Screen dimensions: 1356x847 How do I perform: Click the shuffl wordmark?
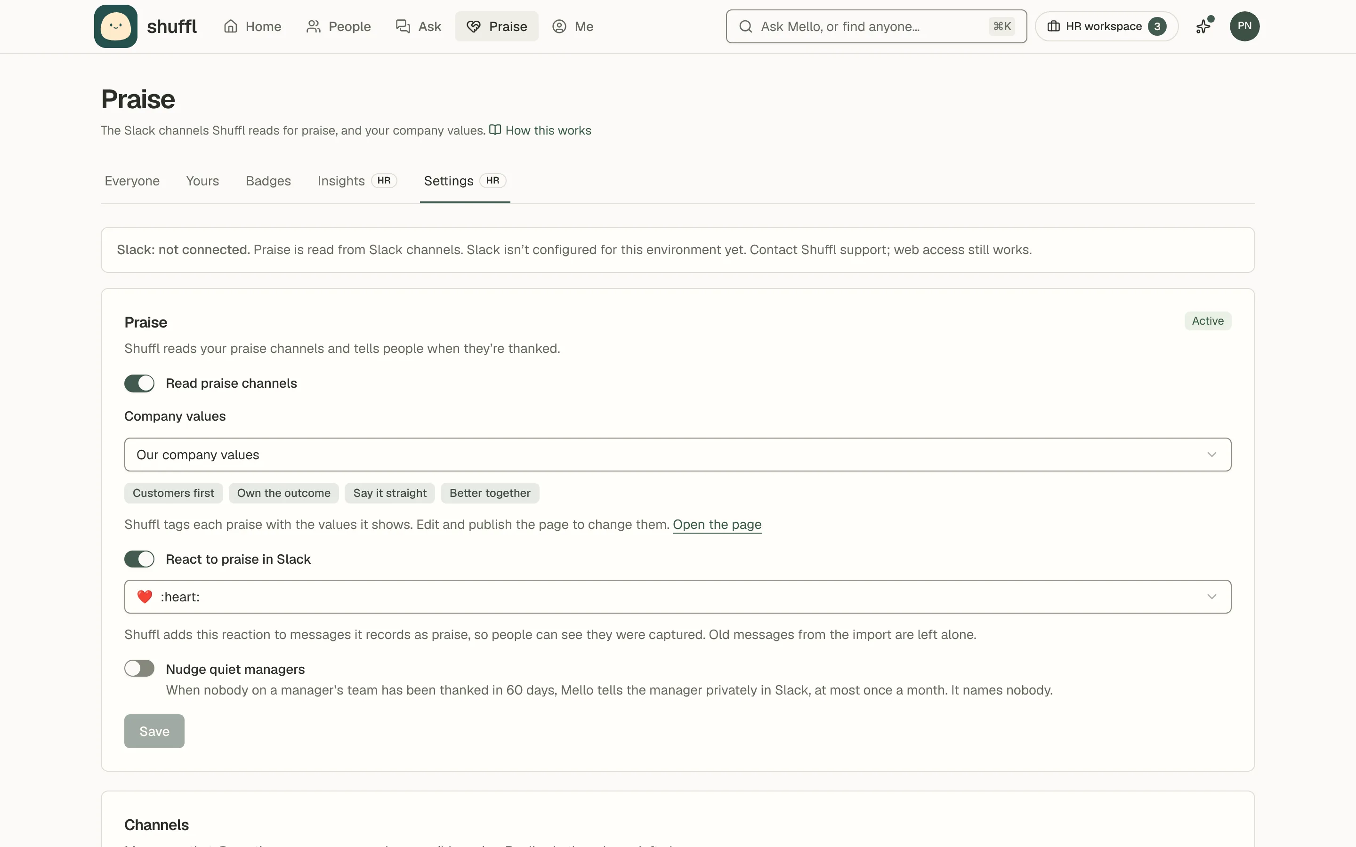pyautogui.click(x=171, y=26)
